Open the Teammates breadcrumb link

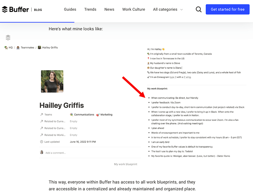point(28,48)
